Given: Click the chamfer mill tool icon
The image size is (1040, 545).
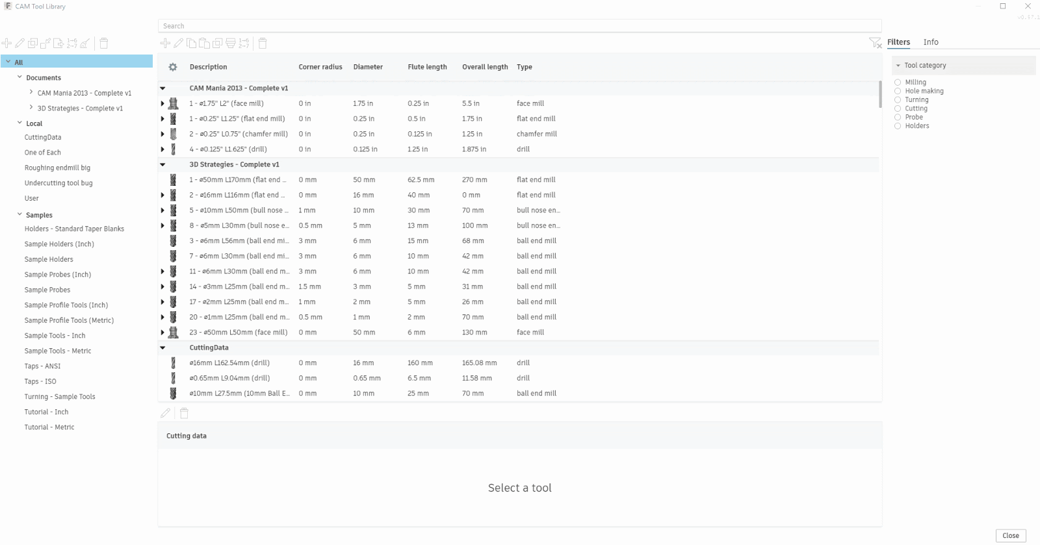Looking at the screenshot, I should tap(173, 134).
